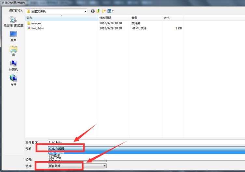Sort by 类型 column header
The height and width of the screenshot is (172, 245).
pyautogui.click(x=146, y=18)
